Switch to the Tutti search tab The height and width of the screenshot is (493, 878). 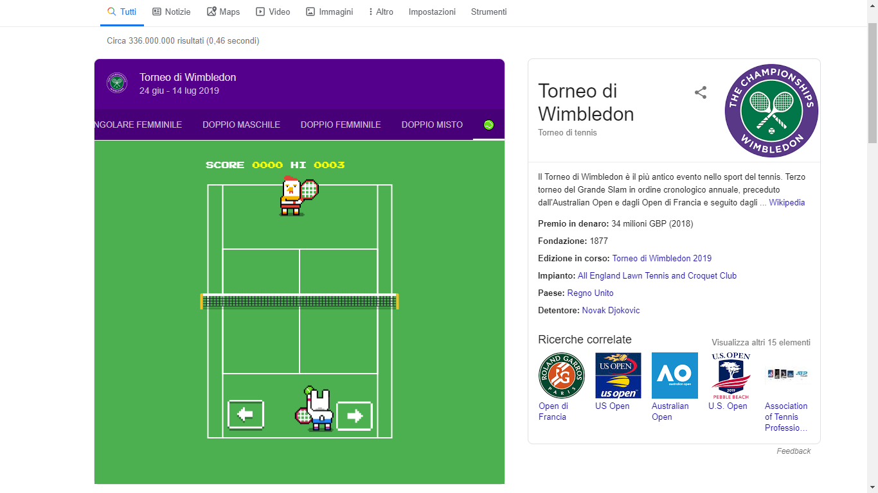tap(121, 12)
